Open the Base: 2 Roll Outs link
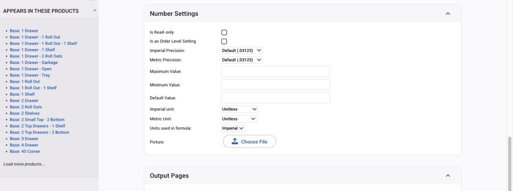 (x=26, y=107)
